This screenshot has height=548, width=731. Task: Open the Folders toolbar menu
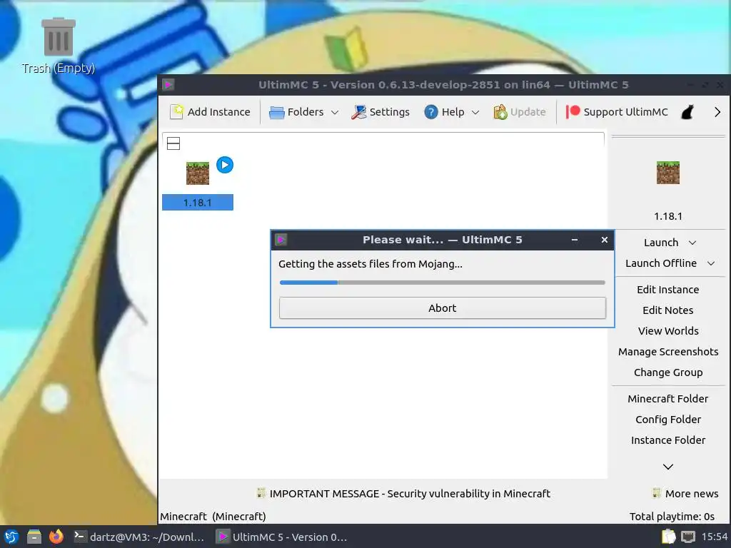tap(297, 112)
